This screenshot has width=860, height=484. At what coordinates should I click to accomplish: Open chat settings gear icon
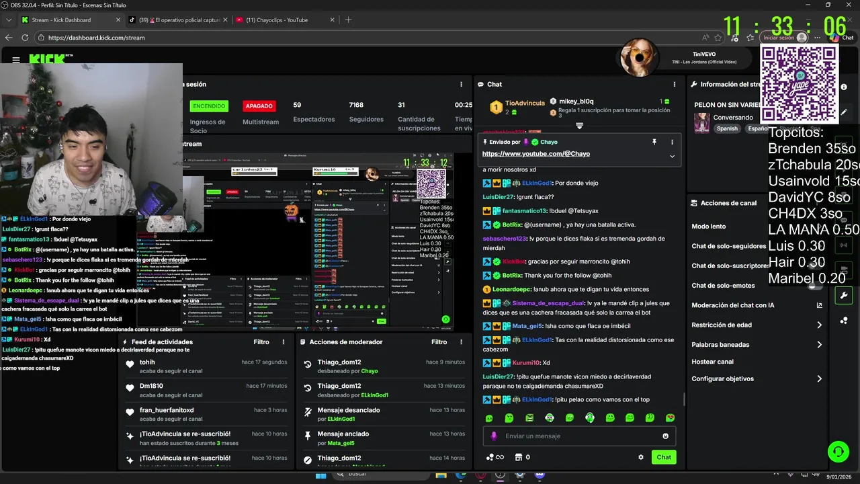(640, 457)
